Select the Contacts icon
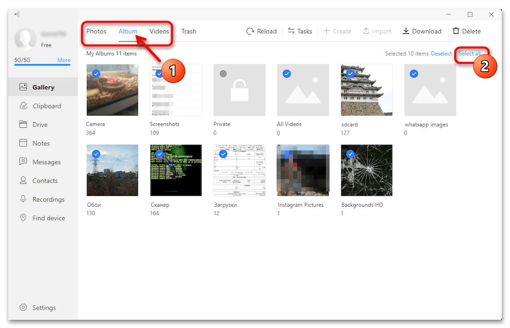The width and height of the screenshot is (510, 328). 23,180
